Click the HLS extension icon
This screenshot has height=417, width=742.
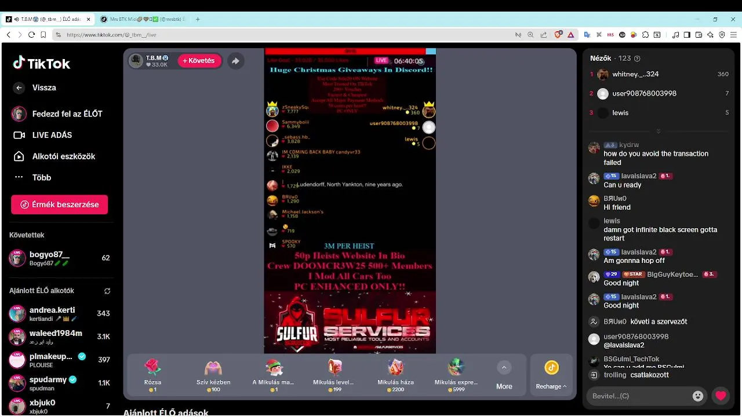(x=610, y=35)
